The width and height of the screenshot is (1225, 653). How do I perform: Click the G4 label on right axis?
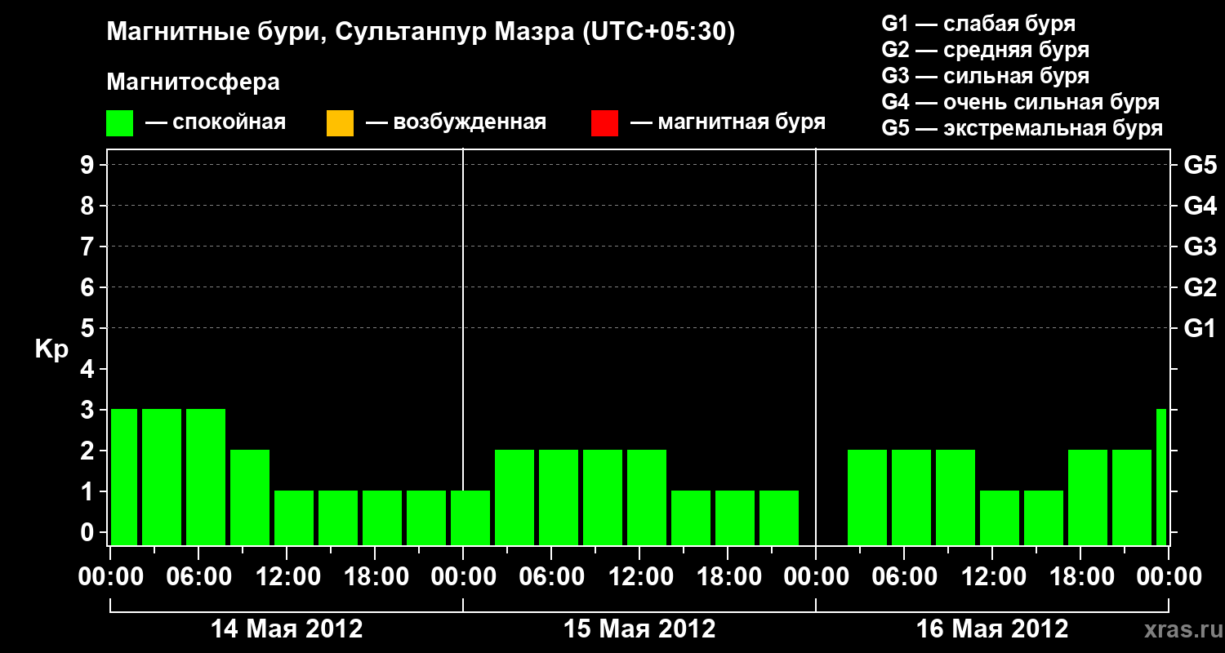(1200, 206)
